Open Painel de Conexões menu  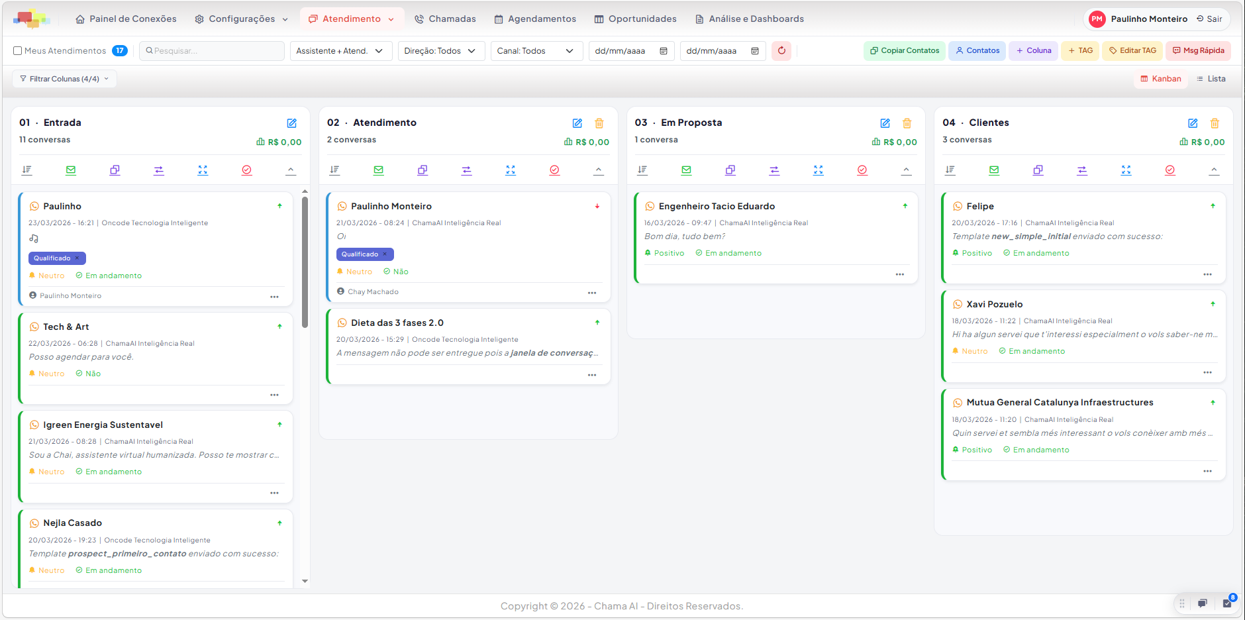[x=126, y=19]
